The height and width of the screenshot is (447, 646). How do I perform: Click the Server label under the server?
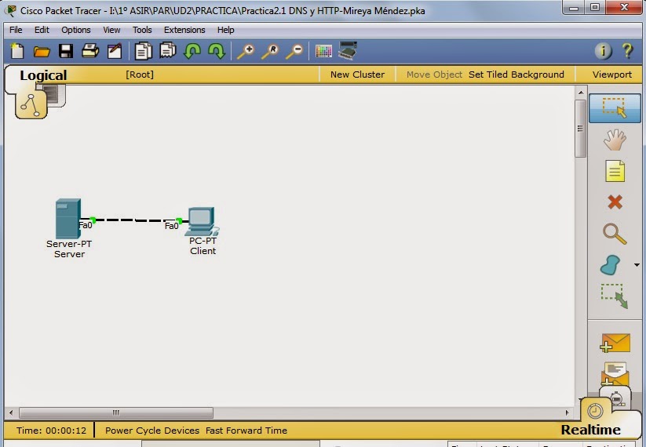69,254
